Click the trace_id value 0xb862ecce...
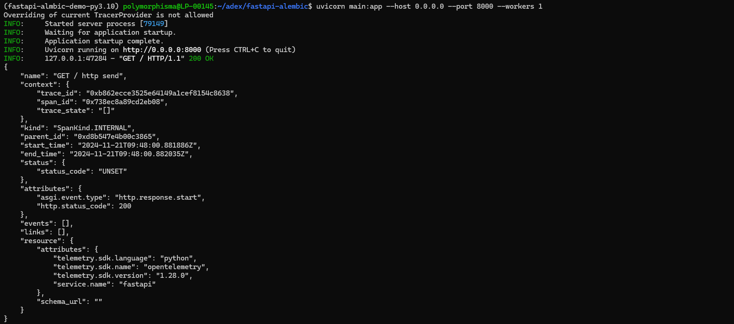The width and height of the screenshot is (734, 324). pos(160,93)
